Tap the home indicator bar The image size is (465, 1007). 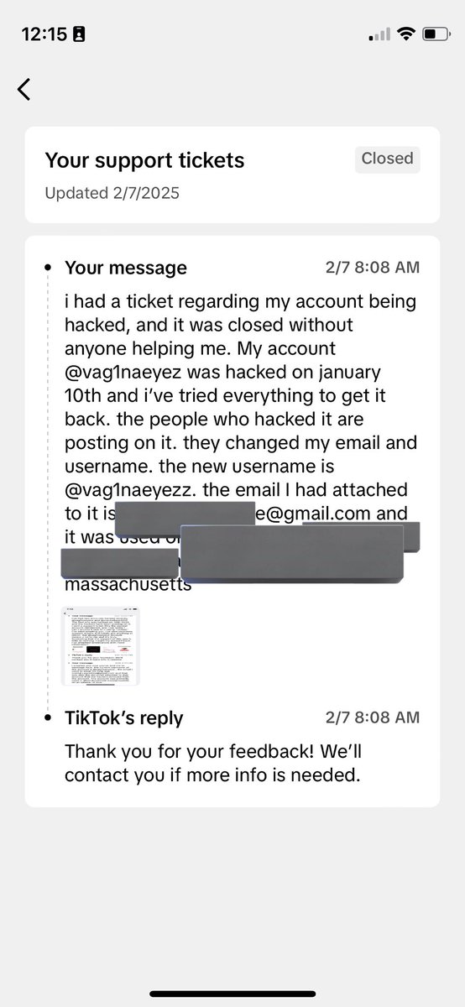pos(232,994)
